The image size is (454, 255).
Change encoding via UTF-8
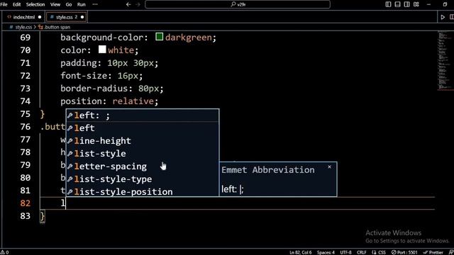click(345, 252)
